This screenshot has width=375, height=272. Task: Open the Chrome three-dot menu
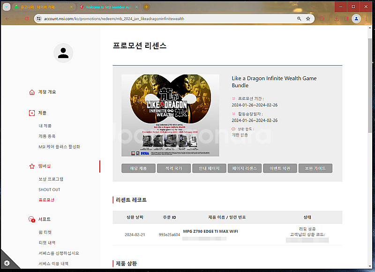(x=366, y=19)
